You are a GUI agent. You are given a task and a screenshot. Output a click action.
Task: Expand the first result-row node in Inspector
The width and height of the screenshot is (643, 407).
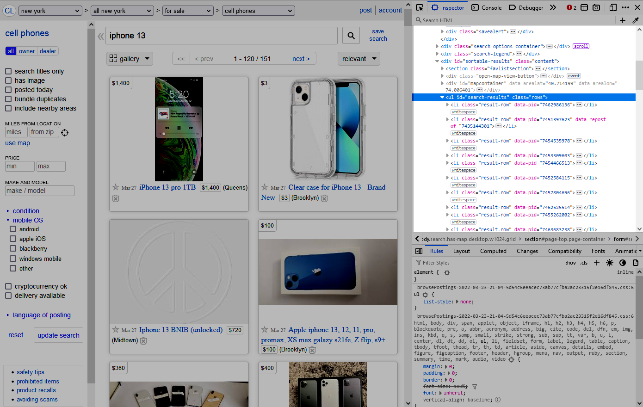pyautogui.click(x=447, y=105)
